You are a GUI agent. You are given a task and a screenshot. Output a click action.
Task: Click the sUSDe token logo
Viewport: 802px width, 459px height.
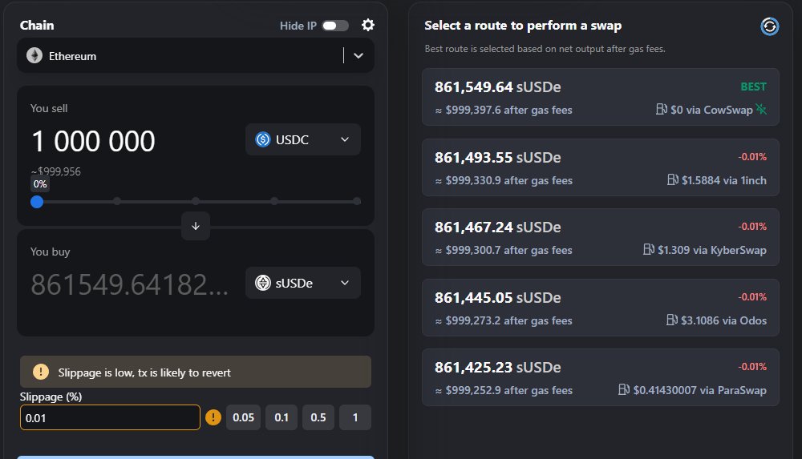pyautogui.click(x=263, y=283)
